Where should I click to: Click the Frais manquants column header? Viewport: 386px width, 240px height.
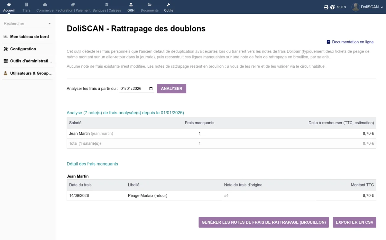[x=199, y=123]
